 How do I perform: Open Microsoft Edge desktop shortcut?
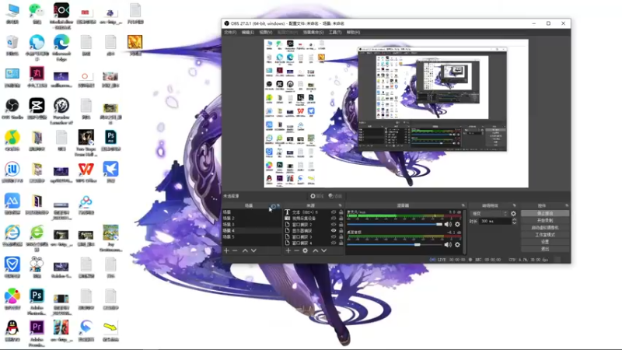(x=61, y=47)
